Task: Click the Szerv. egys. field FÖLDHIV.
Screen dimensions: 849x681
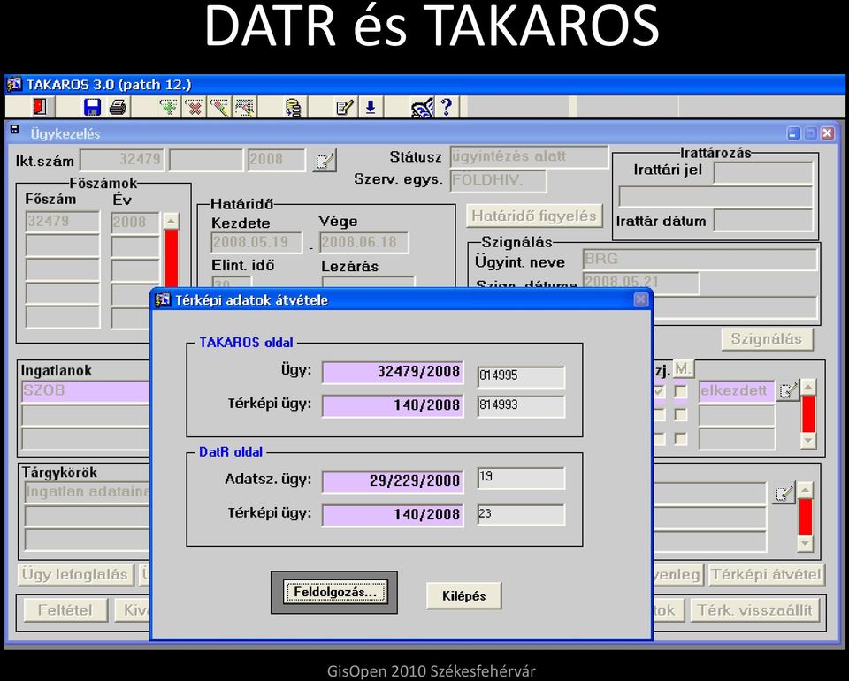Action: (x=498, y=181)
